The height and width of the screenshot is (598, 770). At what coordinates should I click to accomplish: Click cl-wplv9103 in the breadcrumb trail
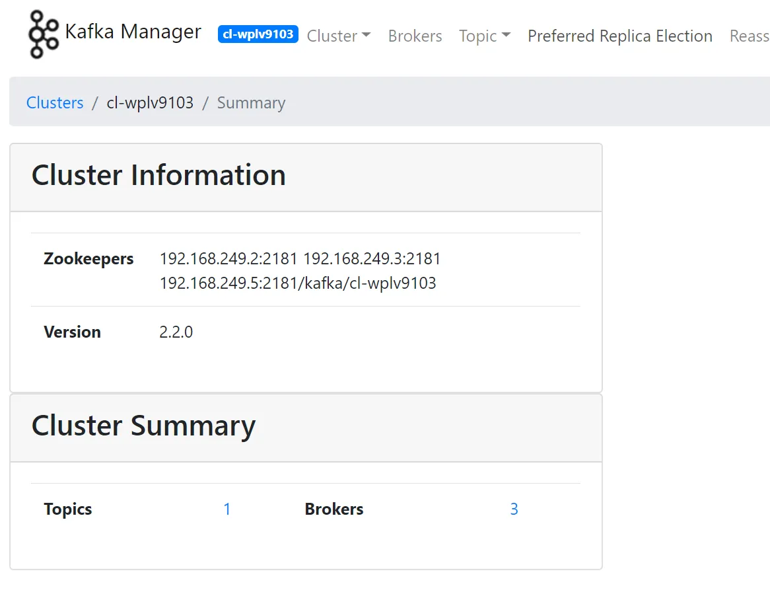(x=150, y=102)
